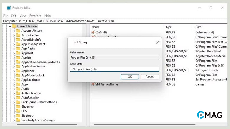
Task: Open the Favorites menu
Action: [35, 16]
